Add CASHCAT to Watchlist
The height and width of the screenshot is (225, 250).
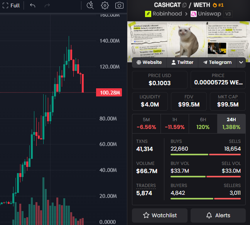[160, 215]
